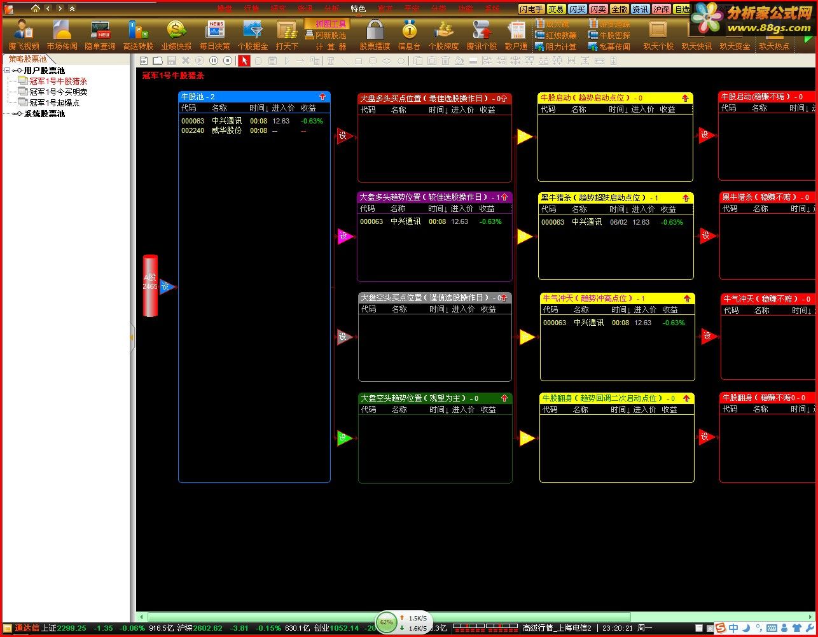Collapse 牛股翻身 yellow panel via header arrow
This screenshot has width=818, height=637.
point(686,398)
